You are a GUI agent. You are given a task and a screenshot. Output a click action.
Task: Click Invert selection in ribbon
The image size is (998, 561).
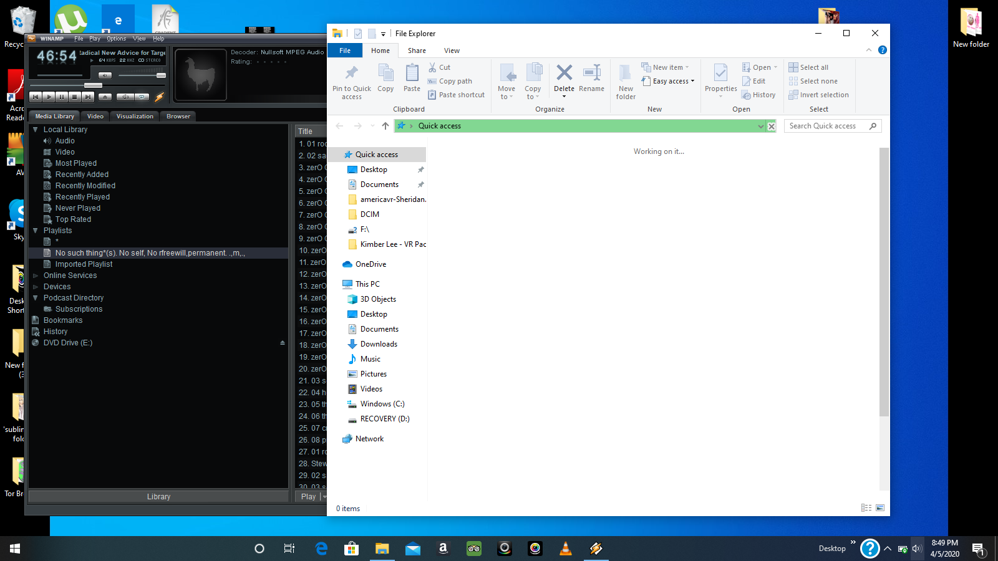(818, 95)
